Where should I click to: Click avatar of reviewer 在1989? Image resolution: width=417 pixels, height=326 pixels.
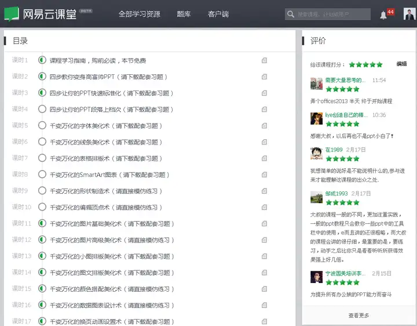(316, 153)
